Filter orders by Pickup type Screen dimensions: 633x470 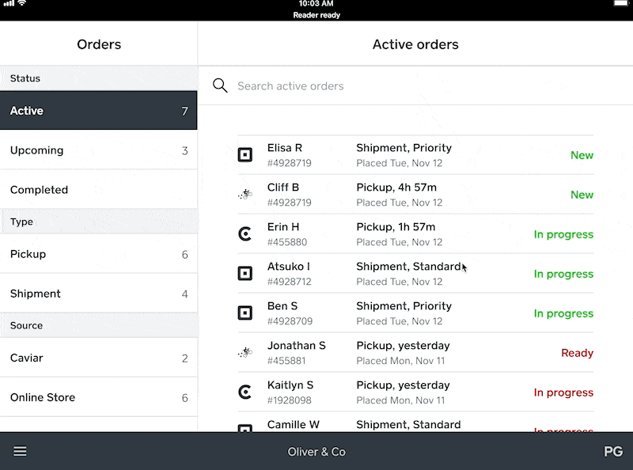[x=98, y=254]
